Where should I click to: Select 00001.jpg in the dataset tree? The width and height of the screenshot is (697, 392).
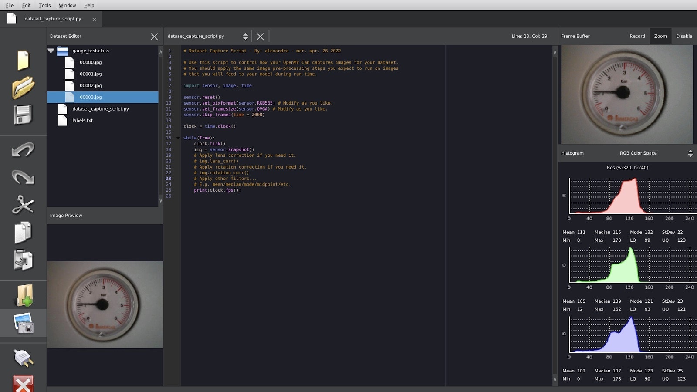click(91, 74)
